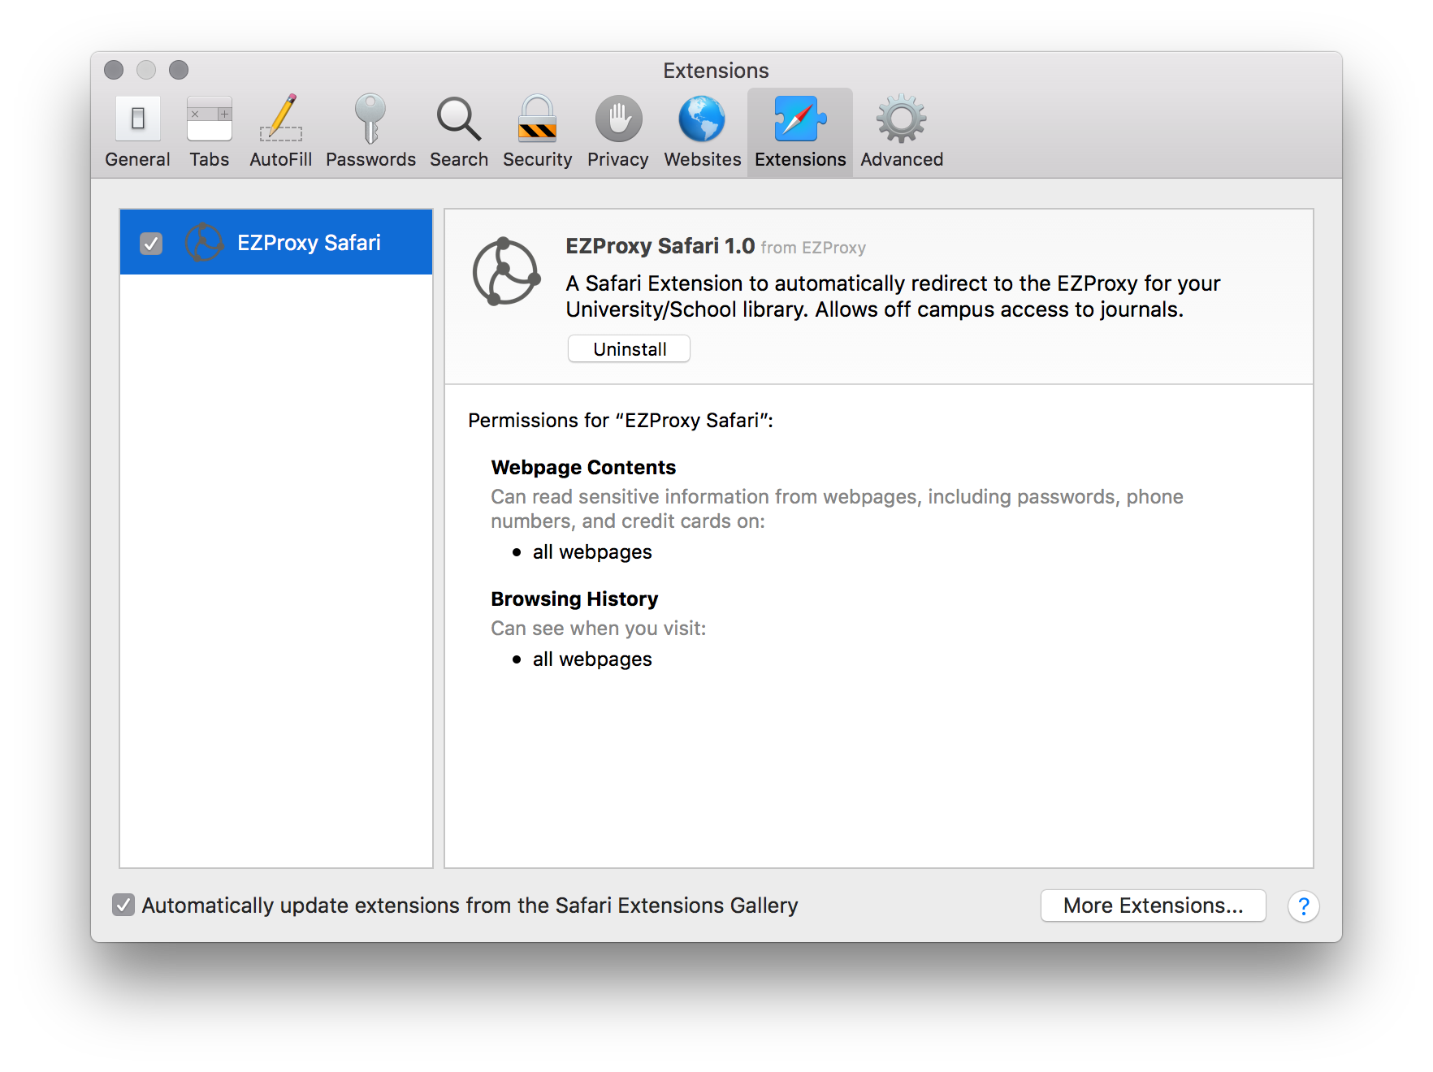Open More Extensions gallery
Screen dimensions: 1433x1072
coord(1153,906)
